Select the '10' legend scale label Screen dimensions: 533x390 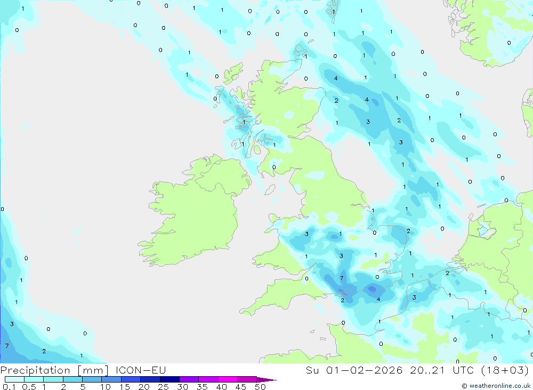[105, 387]
